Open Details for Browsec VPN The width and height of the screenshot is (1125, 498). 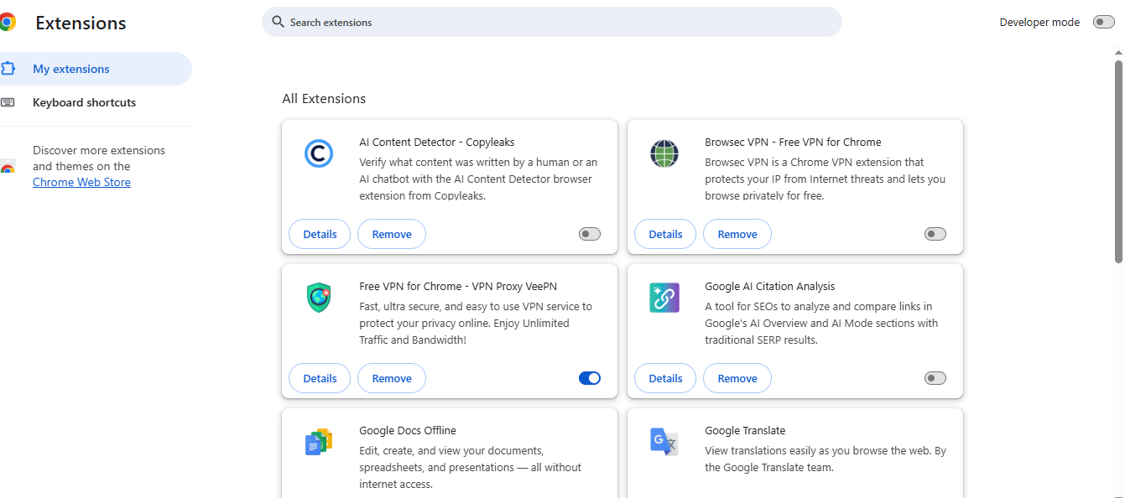point(665,234)
